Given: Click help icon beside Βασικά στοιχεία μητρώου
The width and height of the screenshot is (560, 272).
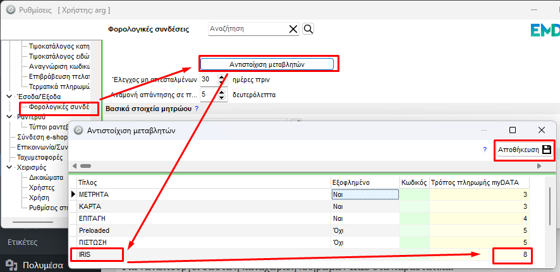Looking at the screenshot, I should (197, 109).
